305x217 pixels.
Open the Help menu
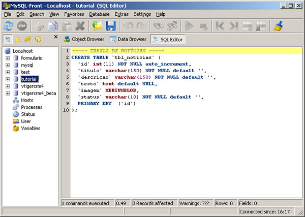pyautogui.click(x=161, y=14)
